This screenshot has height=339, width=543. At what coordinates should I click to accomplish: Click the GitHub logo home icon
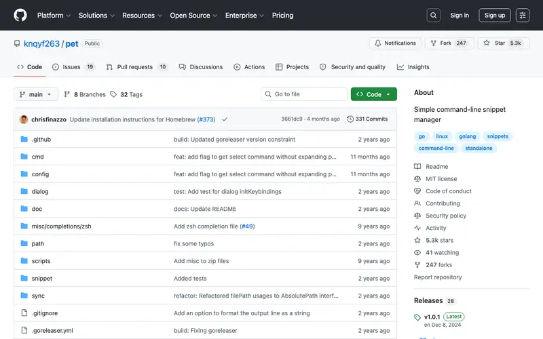pyautogui.click(x=20, y=15)
